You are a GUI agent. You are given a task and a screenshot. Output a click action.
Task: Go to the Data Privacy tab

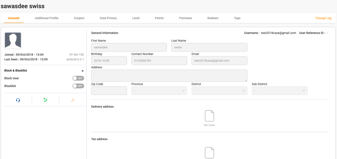(108, 18)
